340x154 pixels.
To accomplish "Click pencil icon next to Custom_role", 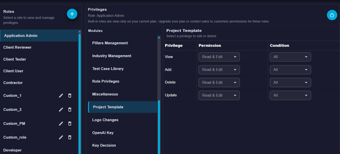I will tap(61, 137).
